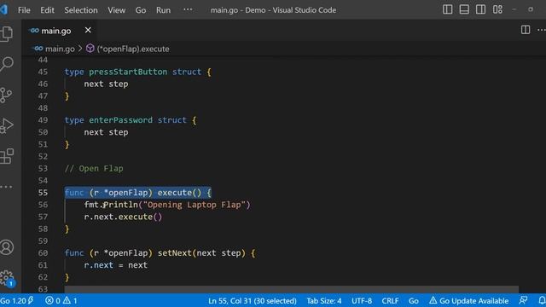
Task: Open the Explorer view in activity bar
Action: [6, 34]
